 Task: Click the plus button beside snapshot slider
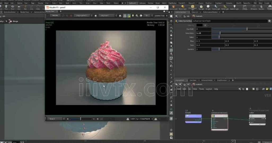click(x=98, y=119)
